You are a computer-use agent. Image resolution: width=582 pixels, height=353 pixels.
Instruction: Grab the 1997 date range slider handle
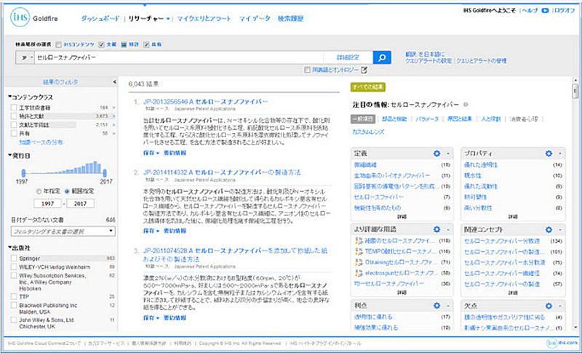[23, 173]
